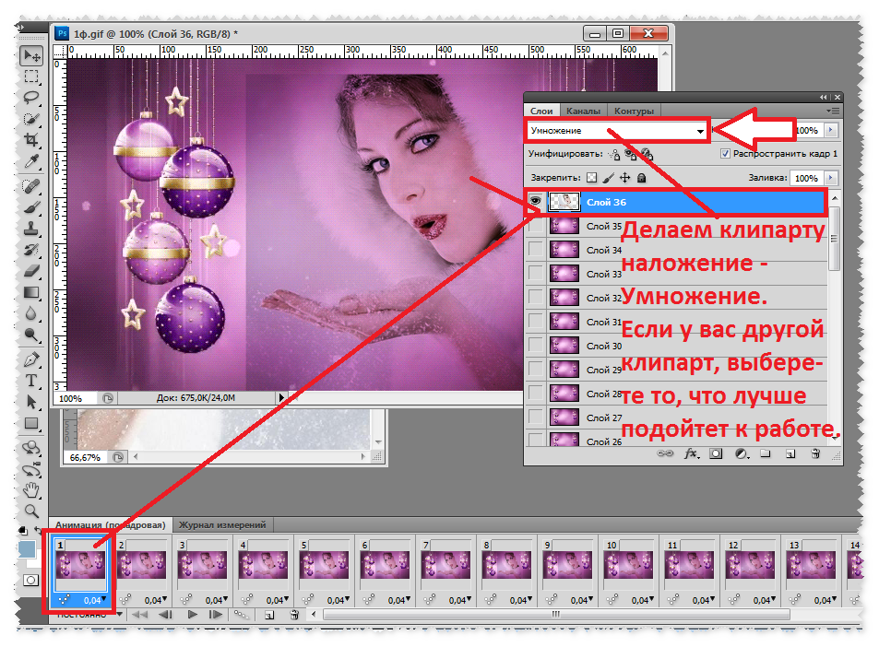Select the Lasso tool
Screen dimensions: 879x647
[x=31, y=98]
